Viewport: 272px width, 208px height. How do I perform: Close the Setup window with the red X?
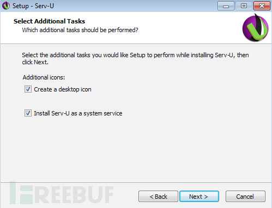[262, 6]
